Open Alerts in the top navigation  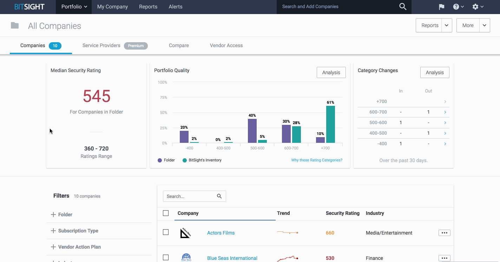[x=176, y=7]
